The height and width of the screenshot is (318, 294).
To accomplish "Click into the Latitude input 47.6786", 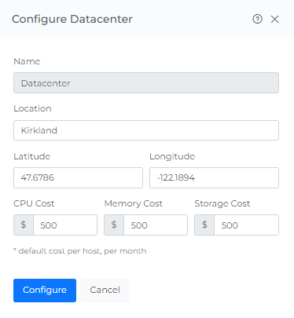I will tap(78, 177).
